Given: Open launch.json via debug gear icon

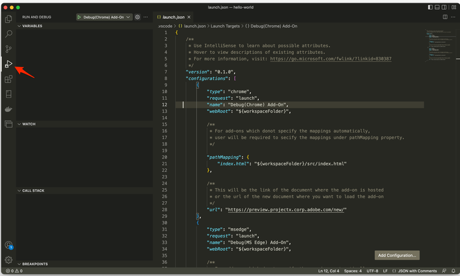Looking at the screenshot, I should coord(137,17).
